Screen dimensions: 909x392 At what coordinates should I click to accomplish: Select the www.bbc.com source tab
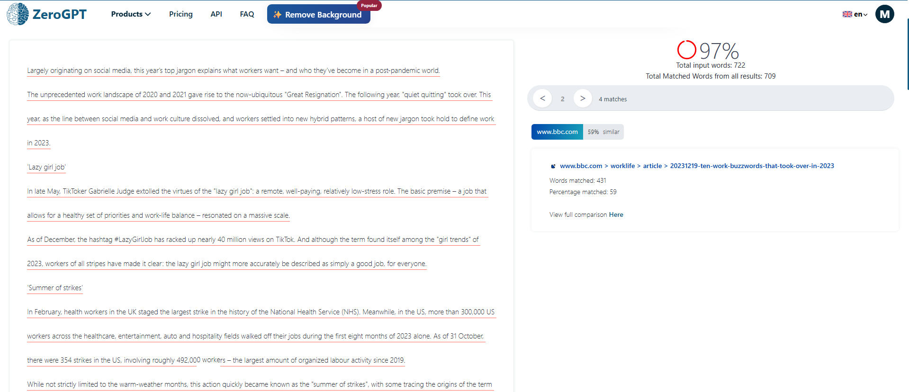pos(557,132)
